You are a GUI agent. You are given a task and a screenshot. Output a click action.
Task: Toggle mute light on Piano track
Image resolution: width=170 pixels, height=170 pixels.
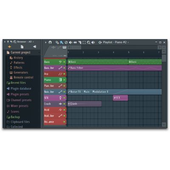click(x=64, y=80)
